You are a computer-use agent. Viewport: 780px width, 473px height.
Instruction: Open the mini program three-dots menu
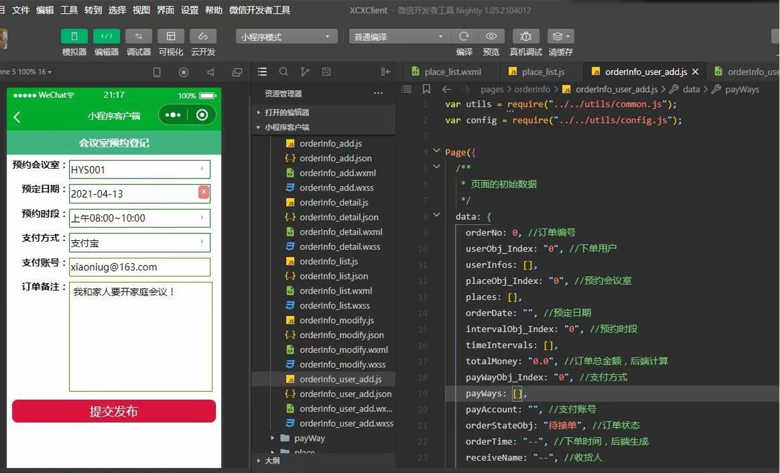point(173,115)
